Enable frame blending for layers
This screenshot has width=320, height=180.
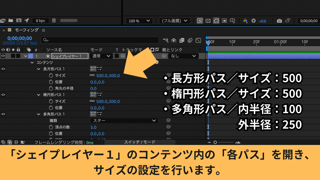point(182,40)
